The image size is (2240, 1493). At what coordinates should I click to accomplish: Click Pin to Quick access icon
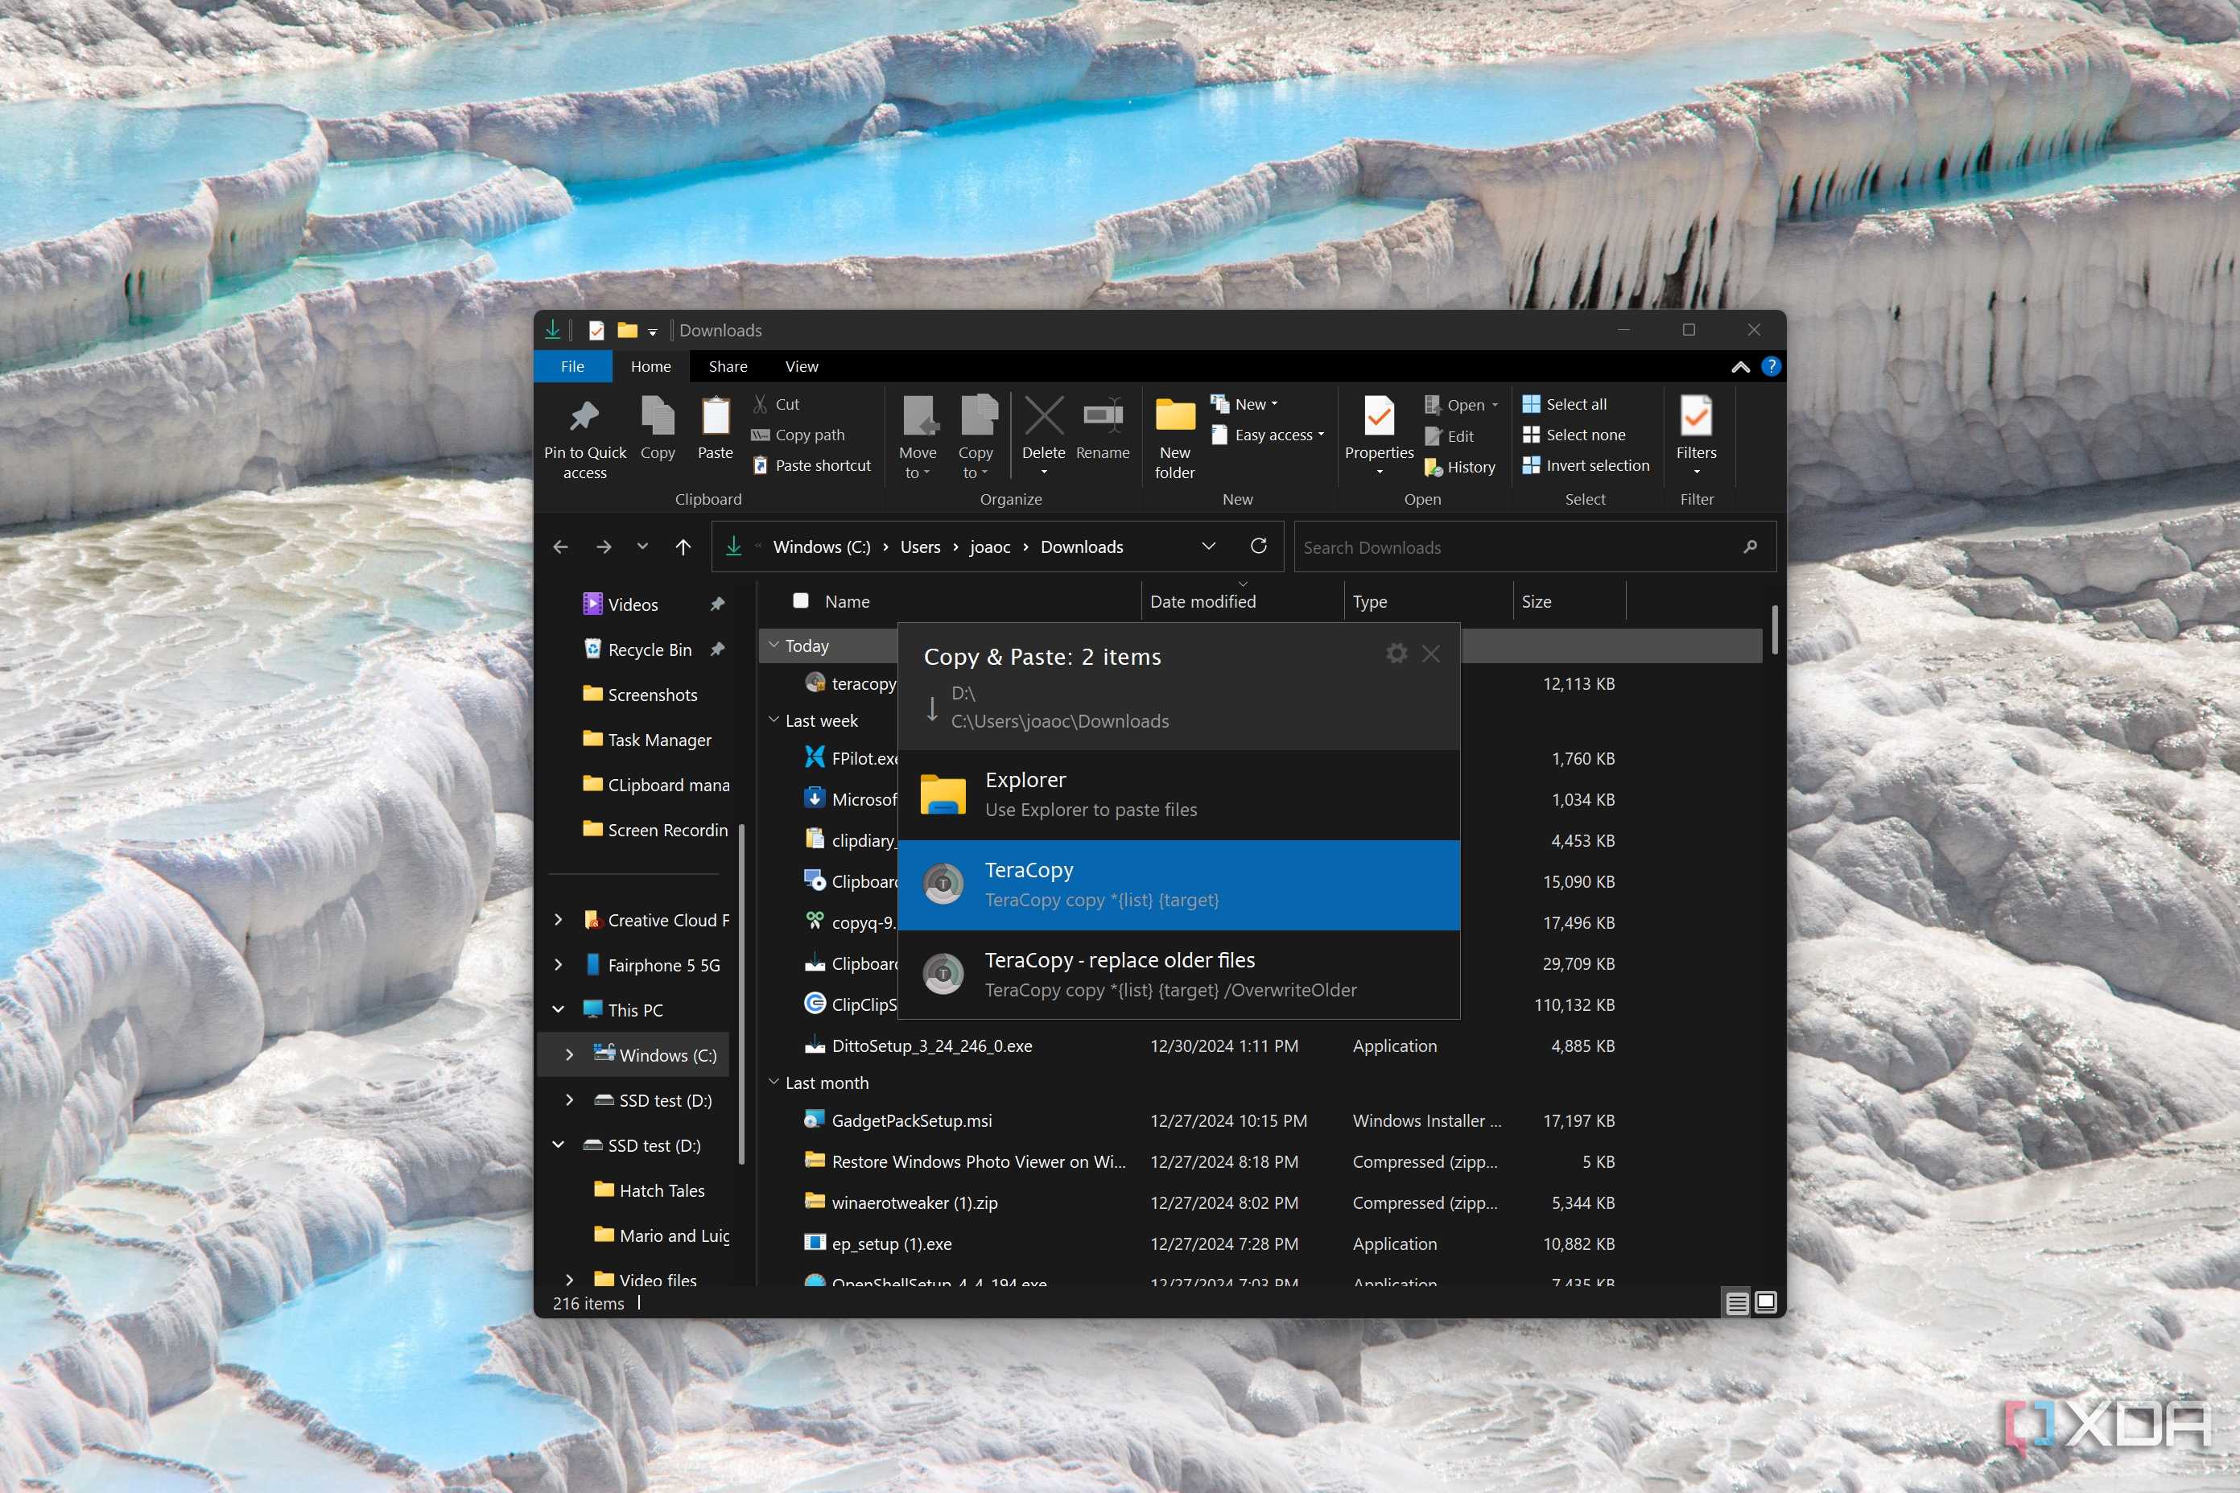[584, 417]
